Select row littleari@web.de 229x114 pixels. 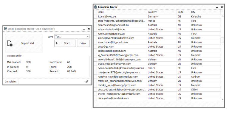157,16
